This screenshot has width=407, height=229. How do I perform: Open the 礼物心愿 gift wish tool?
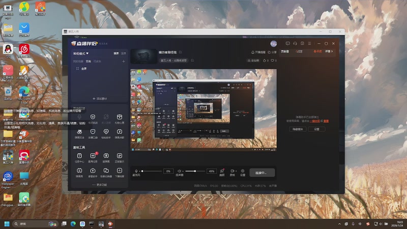coord(120,119)
